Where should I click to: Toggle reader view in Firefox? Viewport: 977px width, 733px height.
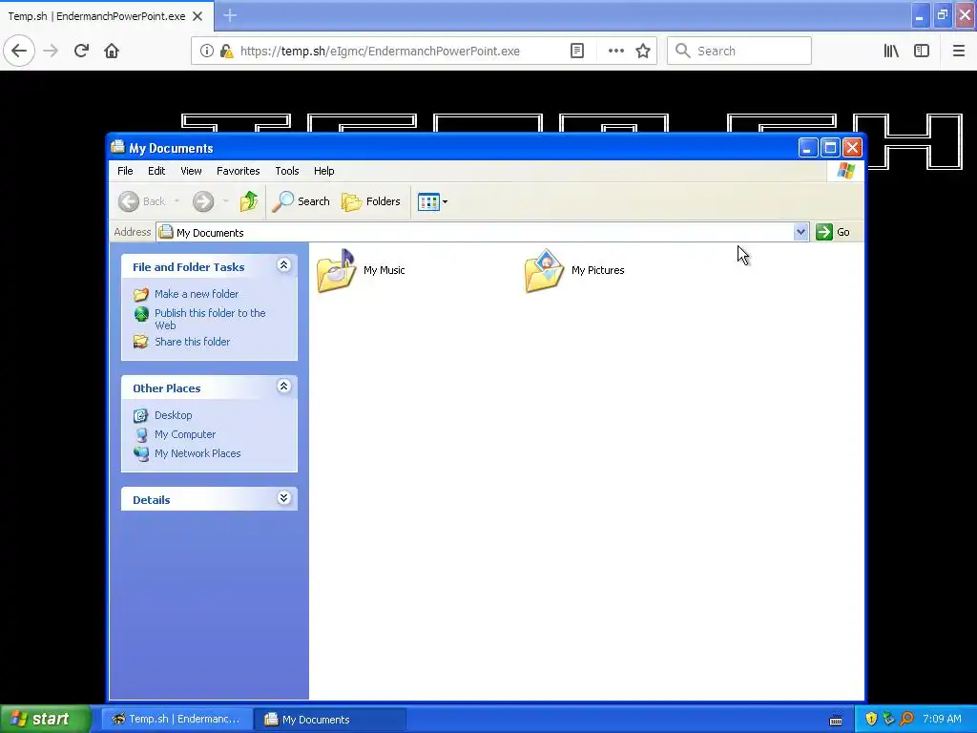(577, 51)
